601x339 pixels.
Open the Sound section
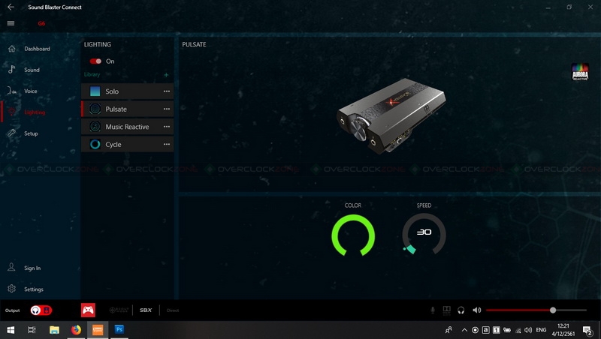(x=32, y=70)
